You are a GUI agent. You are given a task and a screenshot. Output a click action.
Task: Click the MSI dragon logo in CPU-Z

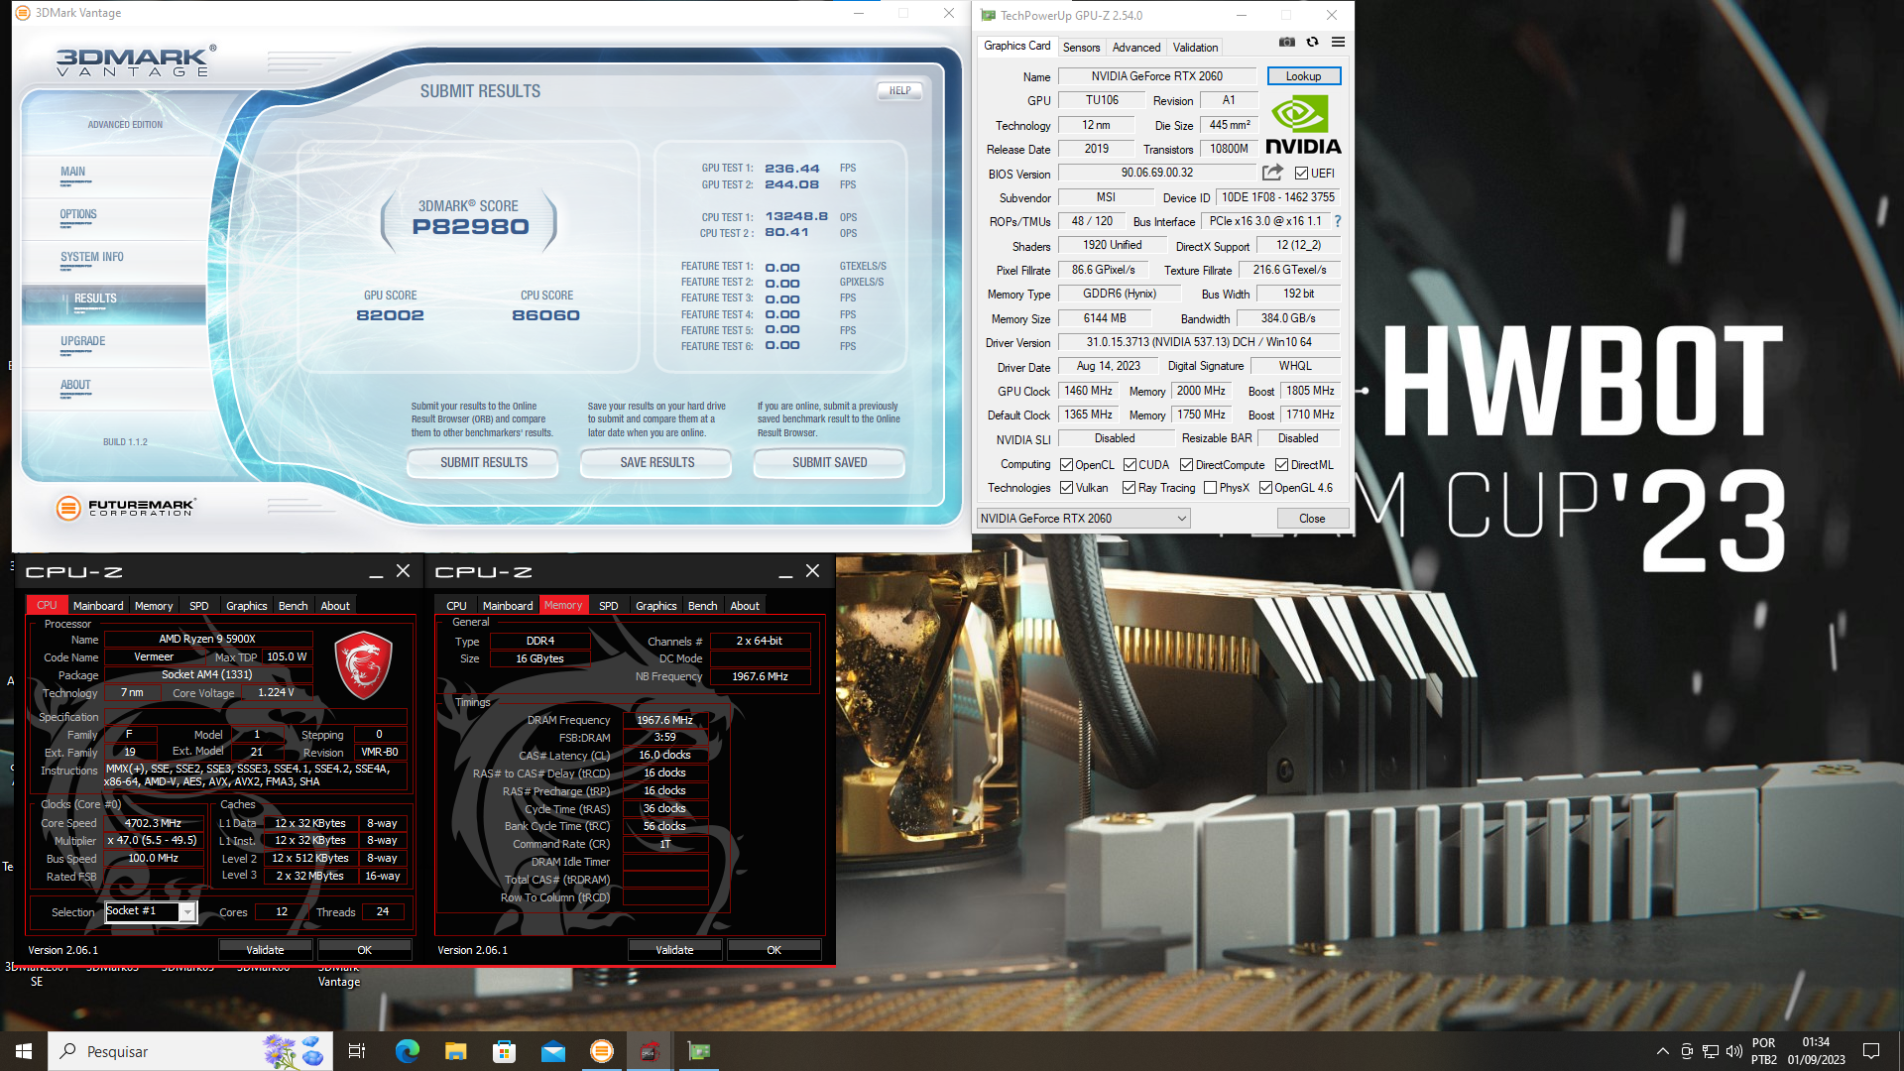pos(364,667)
